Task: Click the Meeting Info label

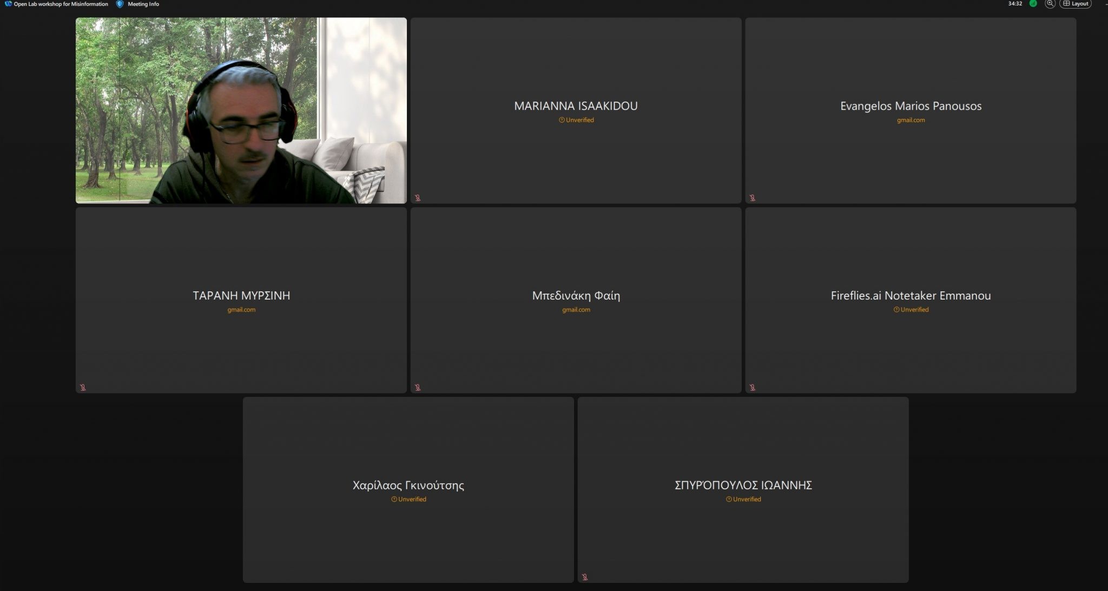Action: click(x=143, y=4)
